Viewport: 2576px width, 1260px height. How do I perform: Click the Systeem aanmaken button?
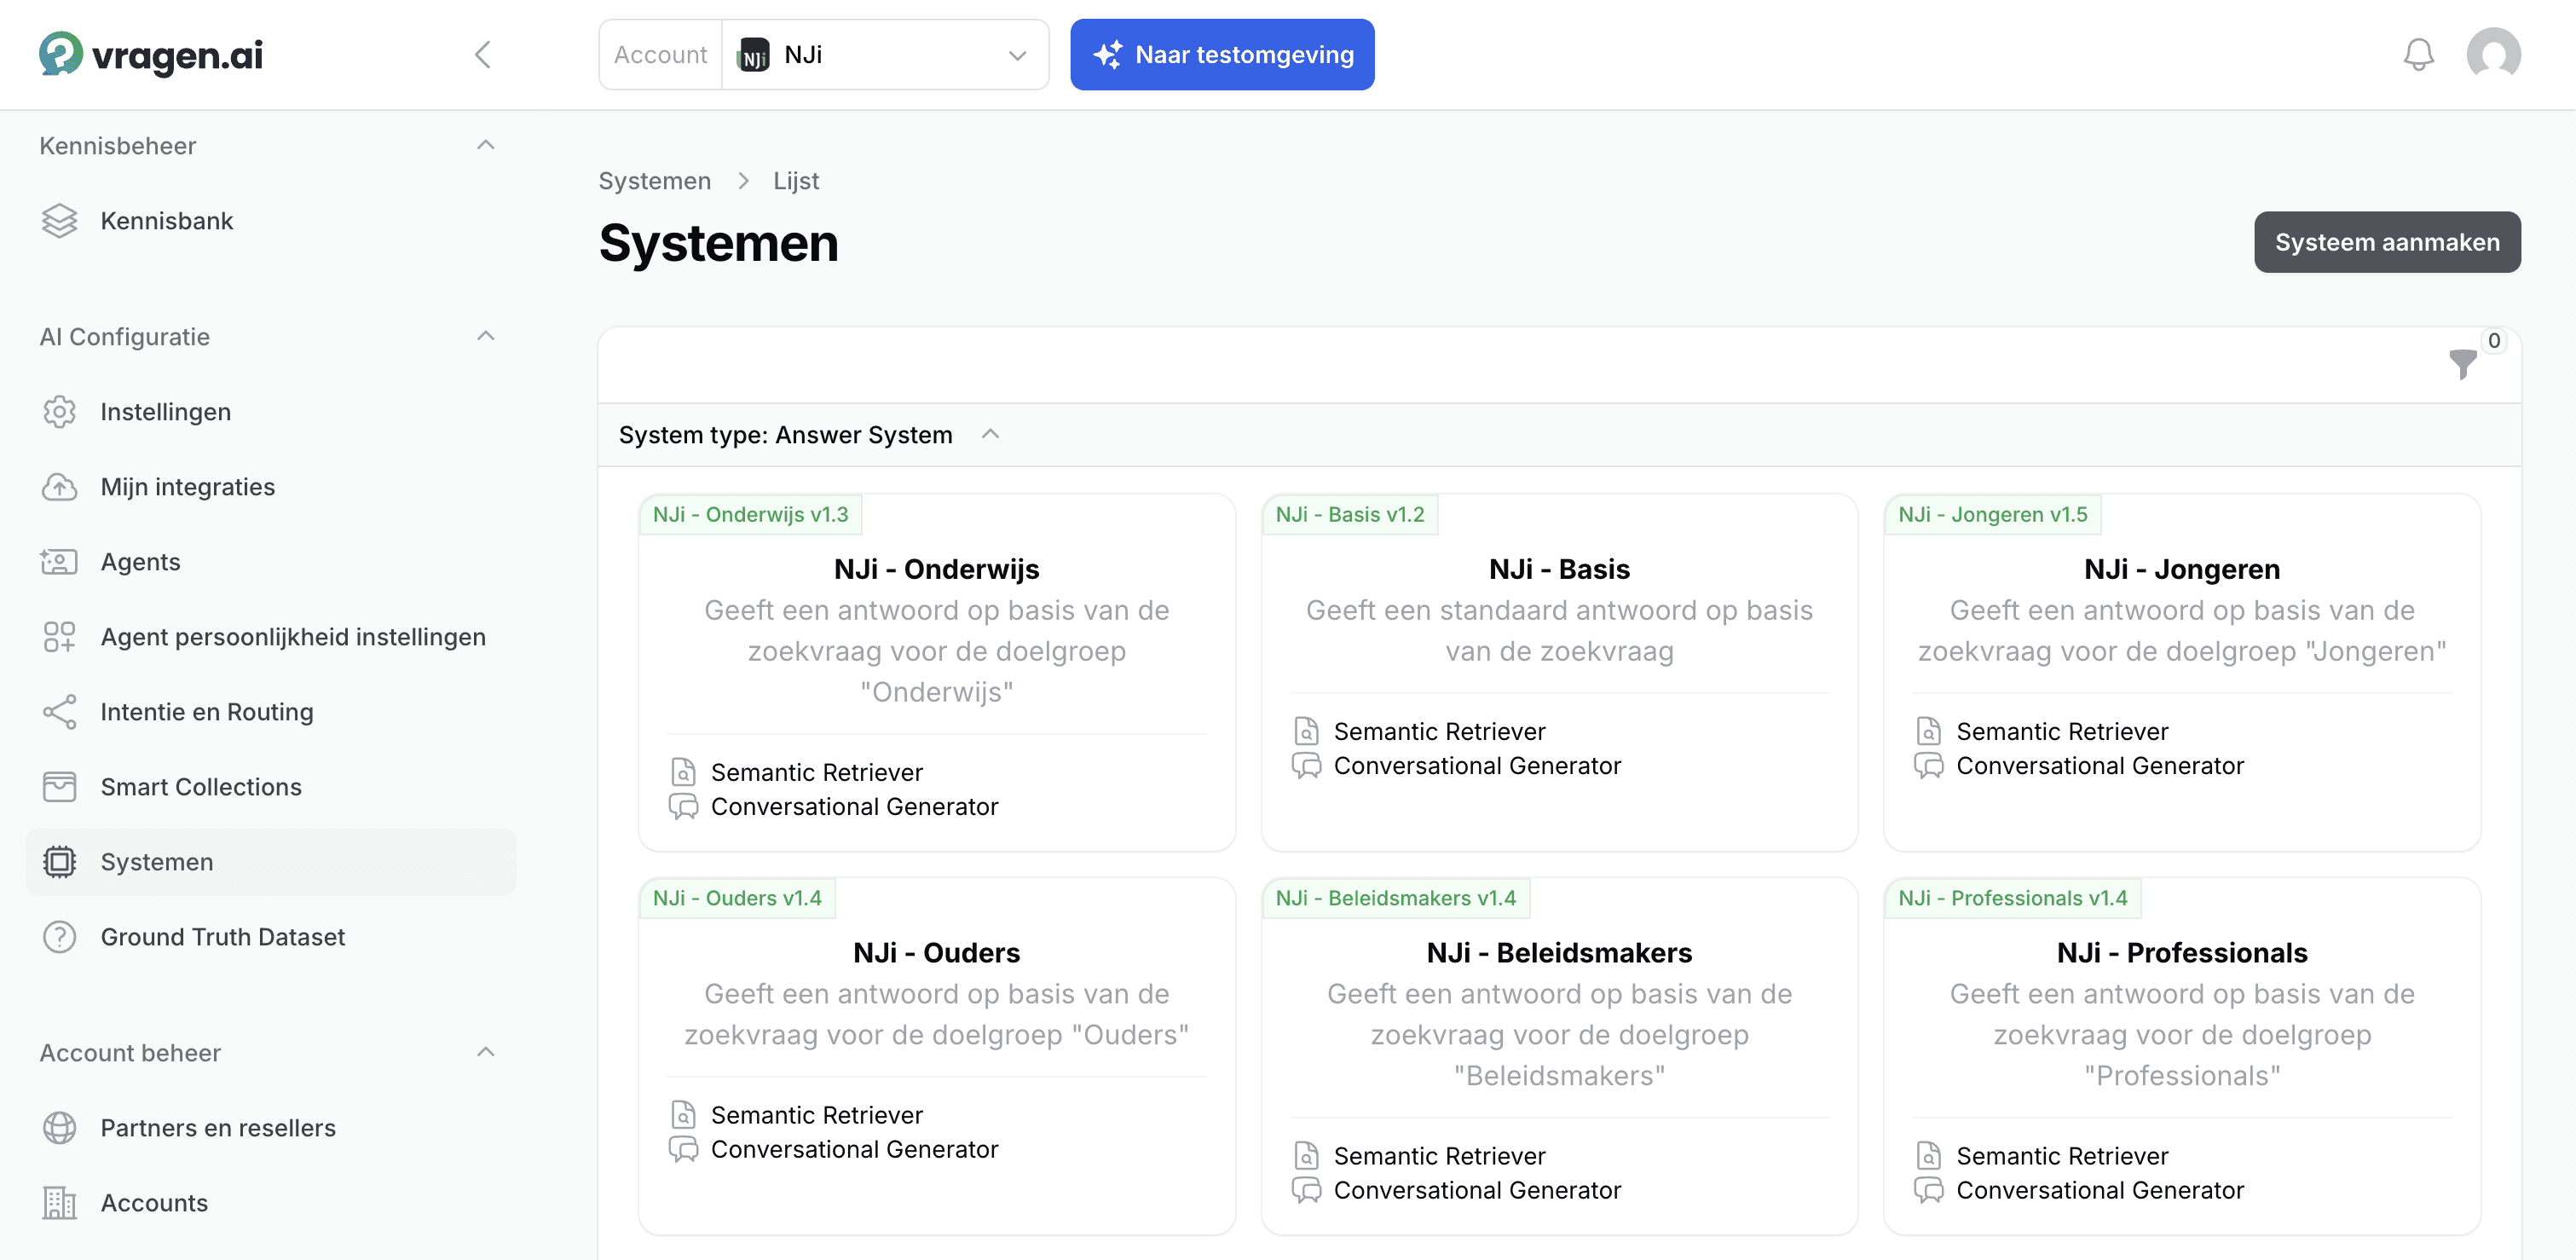(2387, 242)
